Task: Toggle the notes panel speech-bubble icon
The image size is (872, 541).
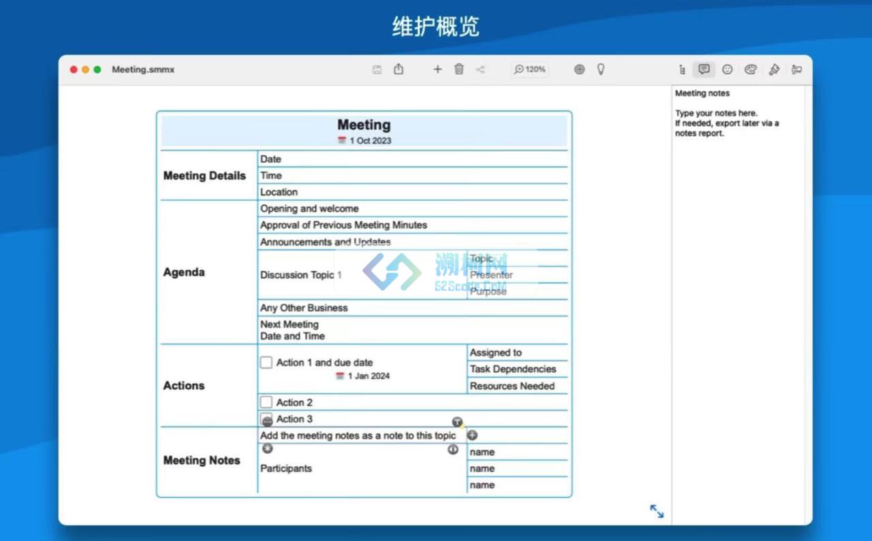Action: pos(704,69)
